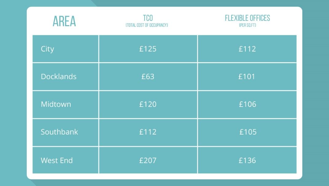Select the West End row label
Viewport: 329px width, 186px height.
57,160
